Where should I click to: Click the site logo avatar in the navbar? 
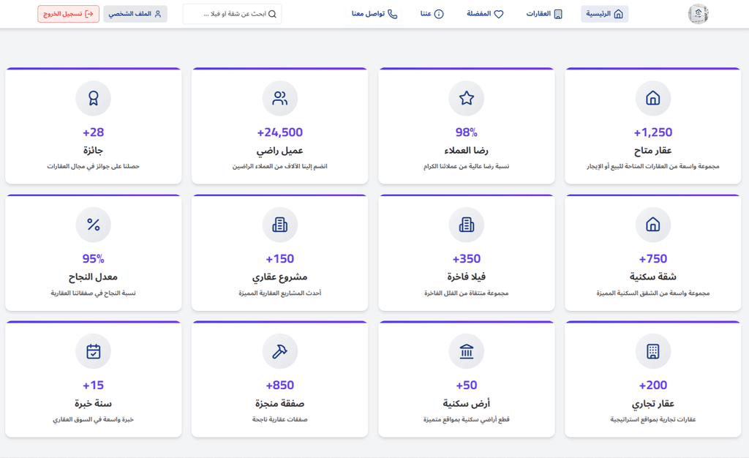pyautogui.click(x=698, y=14)
